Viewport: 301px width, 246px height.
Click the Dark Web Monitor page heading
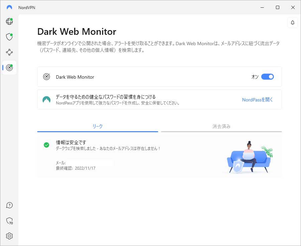tap(77, 31)
